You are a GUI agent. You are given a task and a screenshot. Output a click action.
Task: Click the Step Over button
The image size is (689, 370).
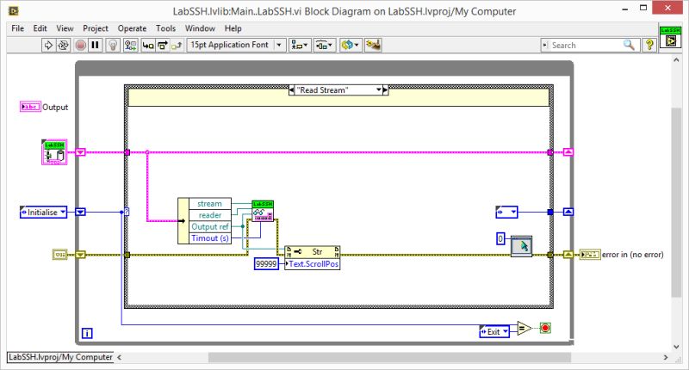coord(163,45)
